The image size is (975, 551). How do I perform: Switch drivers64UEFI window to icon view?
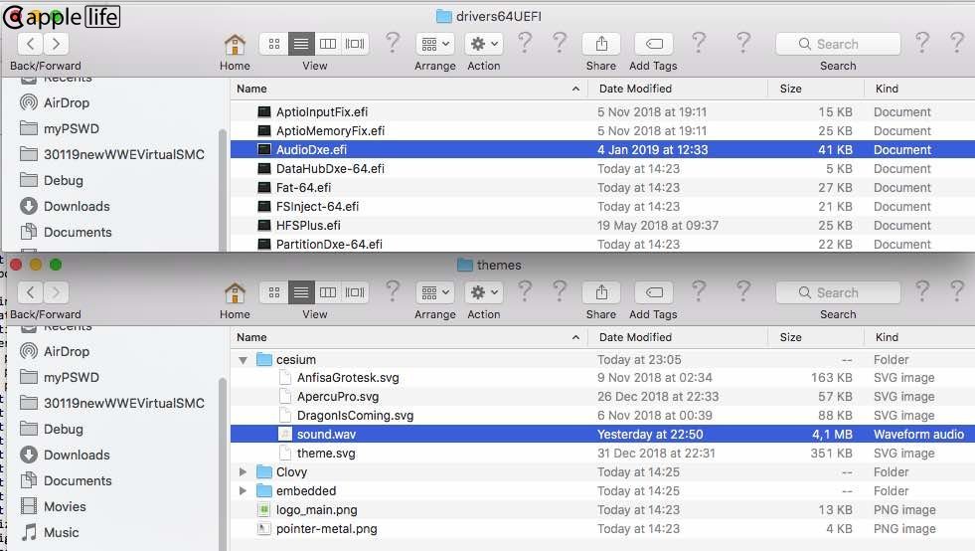coord(274,44)
